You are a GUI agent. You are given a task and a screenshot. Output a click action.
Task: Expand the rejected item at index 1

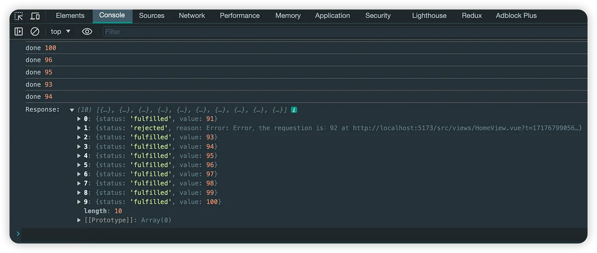coord(79,128)
